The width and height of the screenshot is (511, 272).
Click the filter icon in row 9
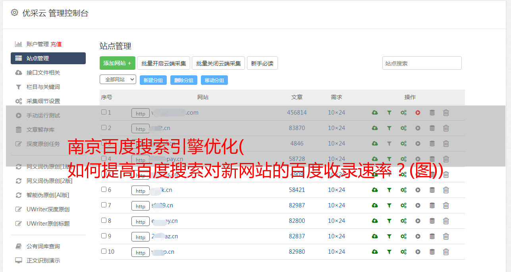389,236
